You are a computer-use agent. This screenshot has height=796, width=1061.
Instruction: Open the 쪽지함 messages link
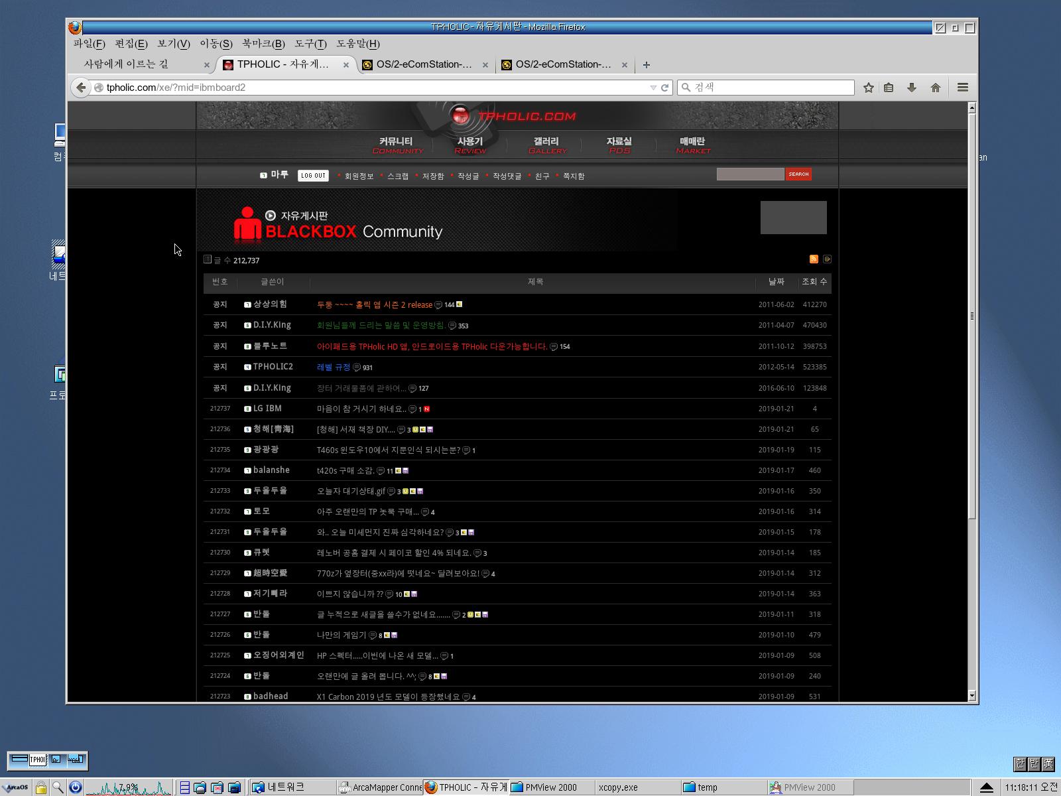click(x=574, y=176)
